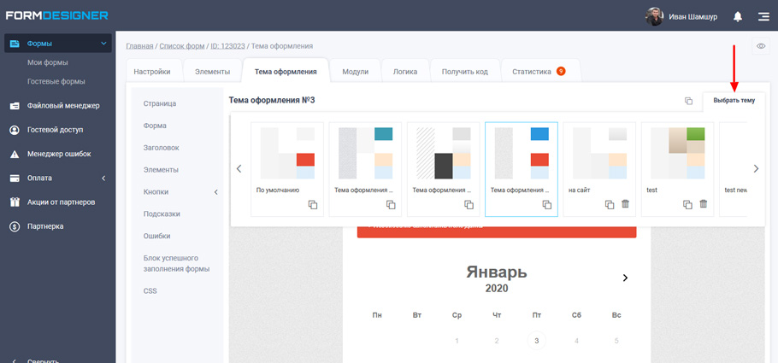Click the Менеджер ошибок warning icon
Screen dimensions: 778x363
pos(15,155)
